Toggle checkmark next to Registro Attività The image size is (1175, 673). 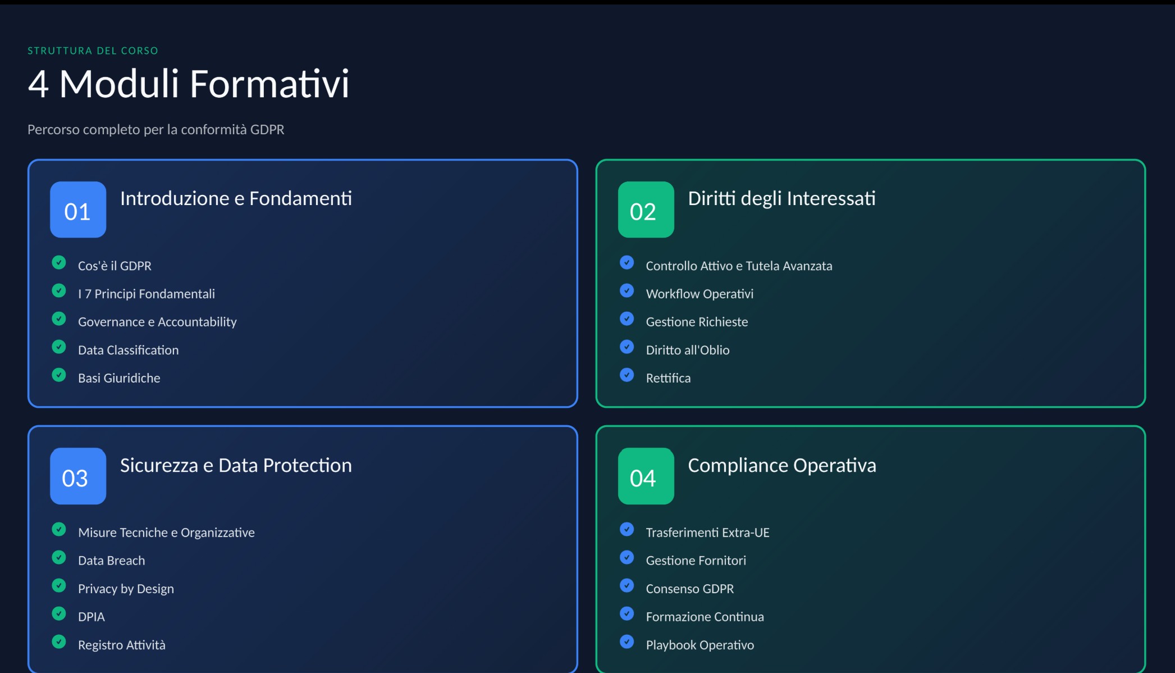tap(59, 642)
